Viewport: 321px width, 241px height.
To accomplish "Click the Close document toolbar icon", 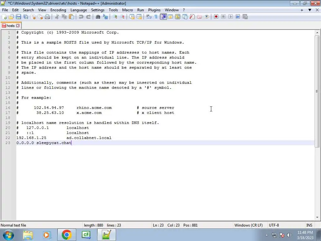I will pos(33,17).
